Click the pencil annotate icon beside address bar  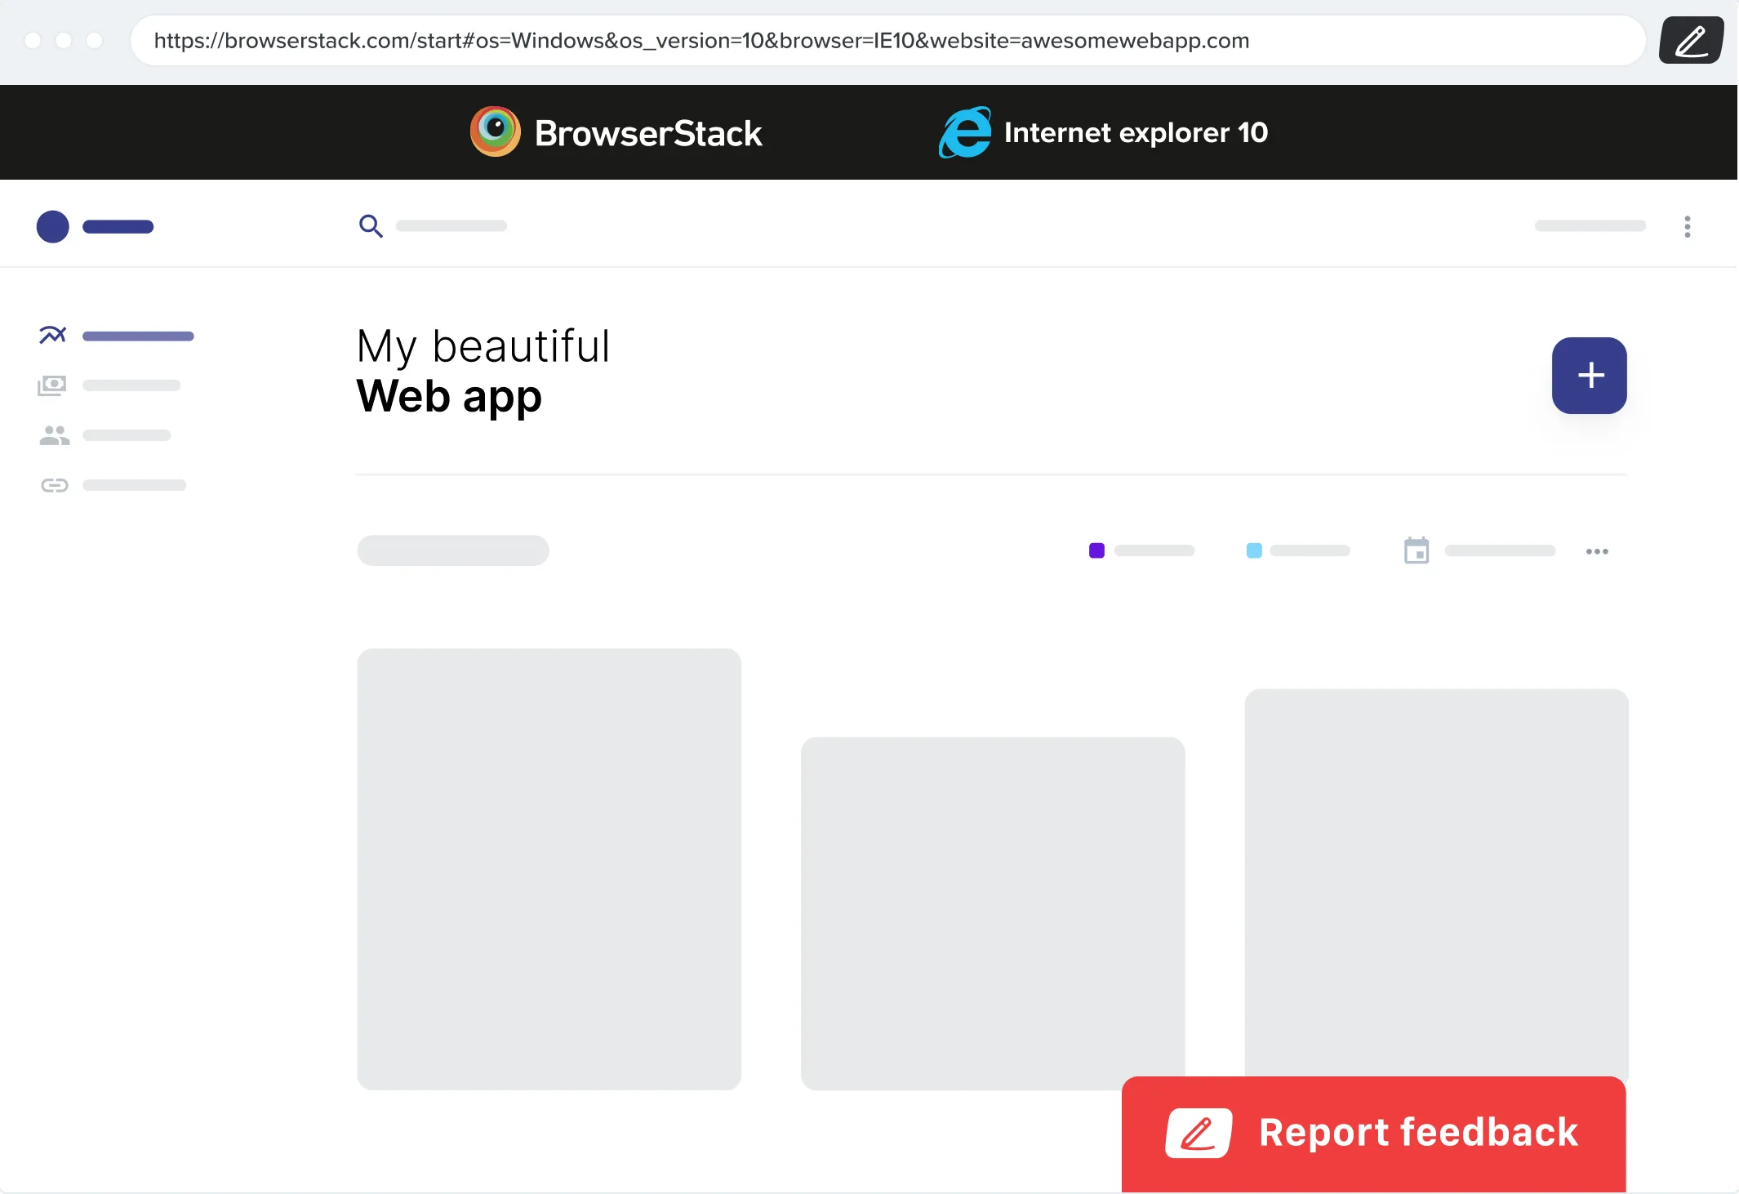tap(1691, 40)
